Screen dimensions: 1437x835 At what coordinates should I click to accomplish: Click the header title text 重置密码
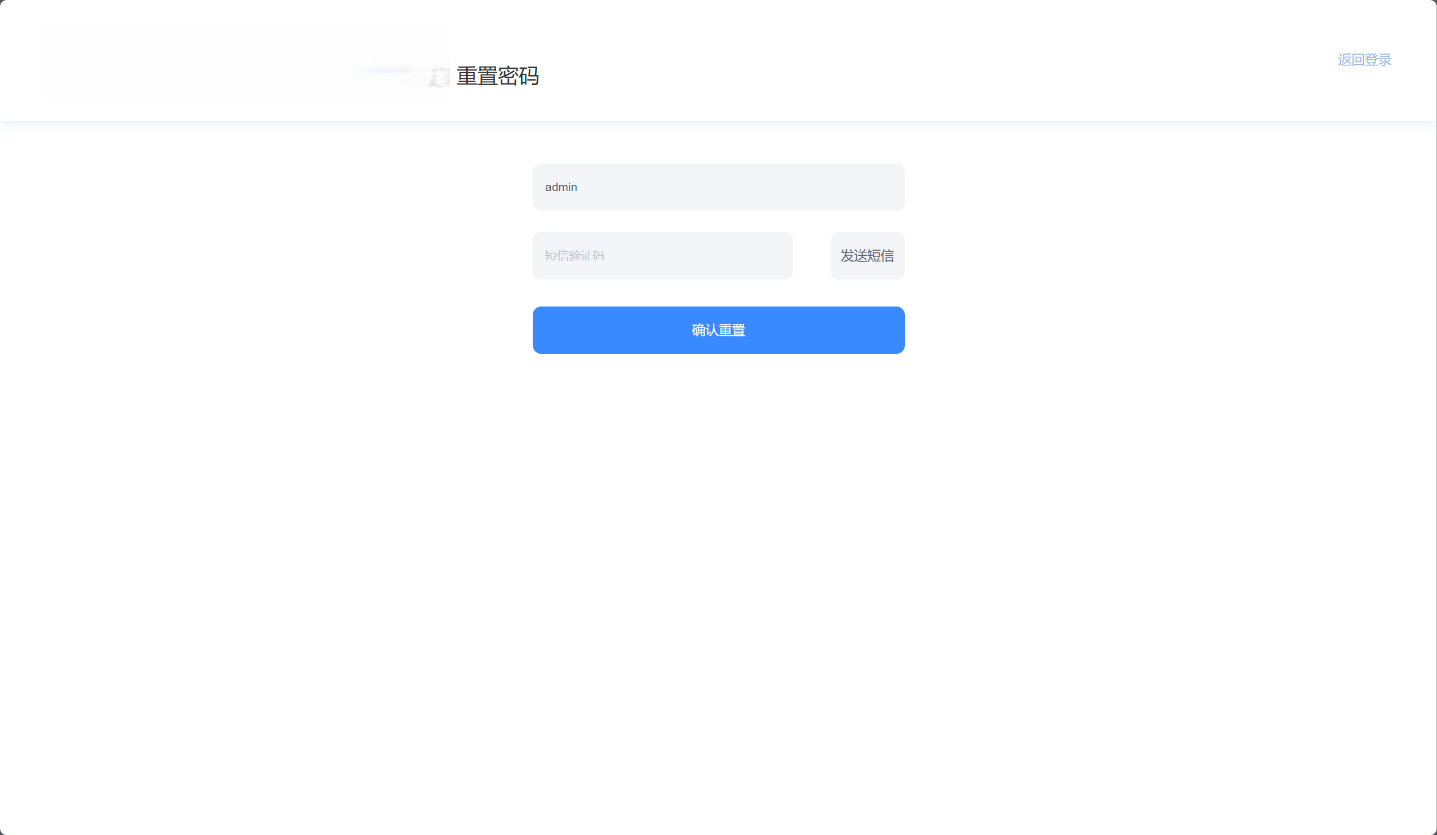[x=497, y=76]
